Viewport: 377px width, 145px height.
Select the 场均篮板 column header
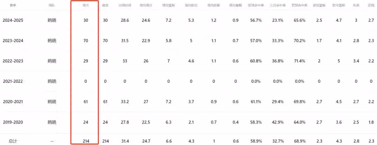pos(169,6)
